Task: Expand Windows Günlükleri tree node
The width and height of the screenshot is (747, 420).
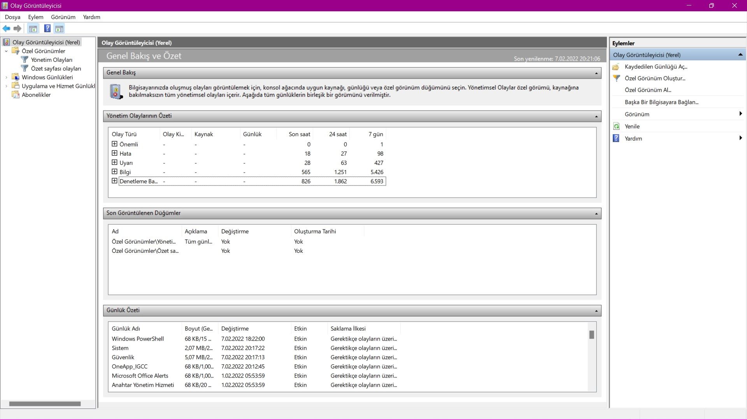Action: 6,77
